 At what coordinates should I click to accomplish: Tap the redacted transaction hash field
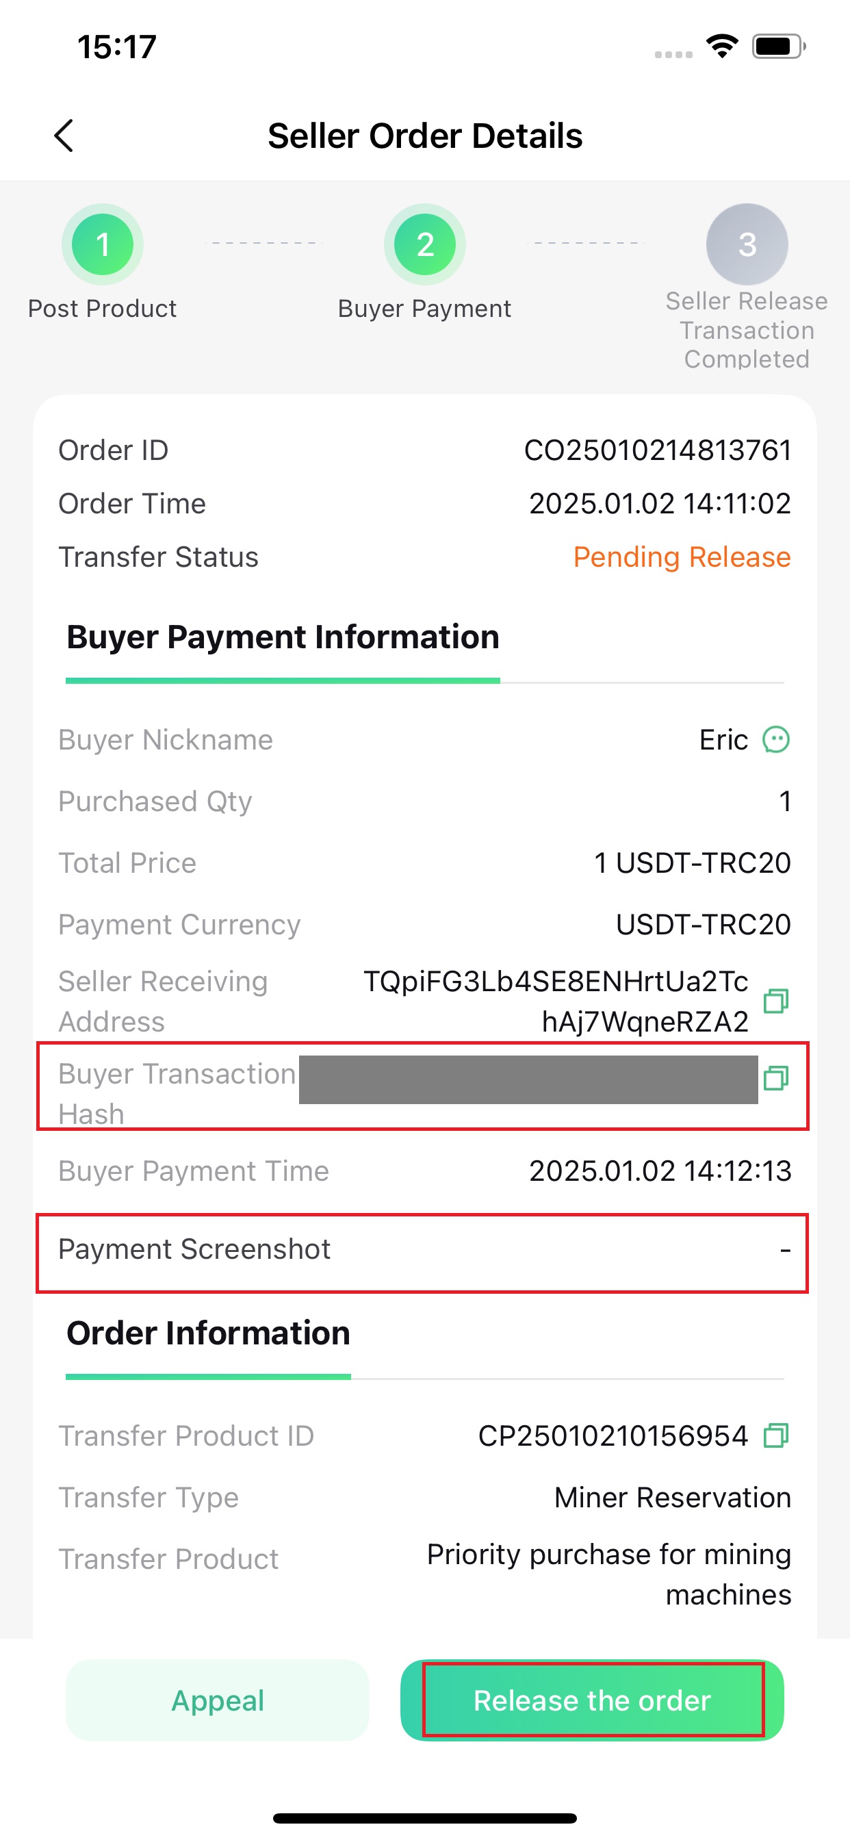click(528, 1079)
